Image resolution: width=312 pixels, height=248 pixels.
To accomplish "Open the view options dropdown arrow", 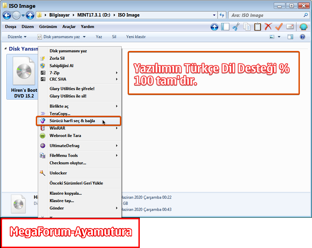I will tap(279, 37).
